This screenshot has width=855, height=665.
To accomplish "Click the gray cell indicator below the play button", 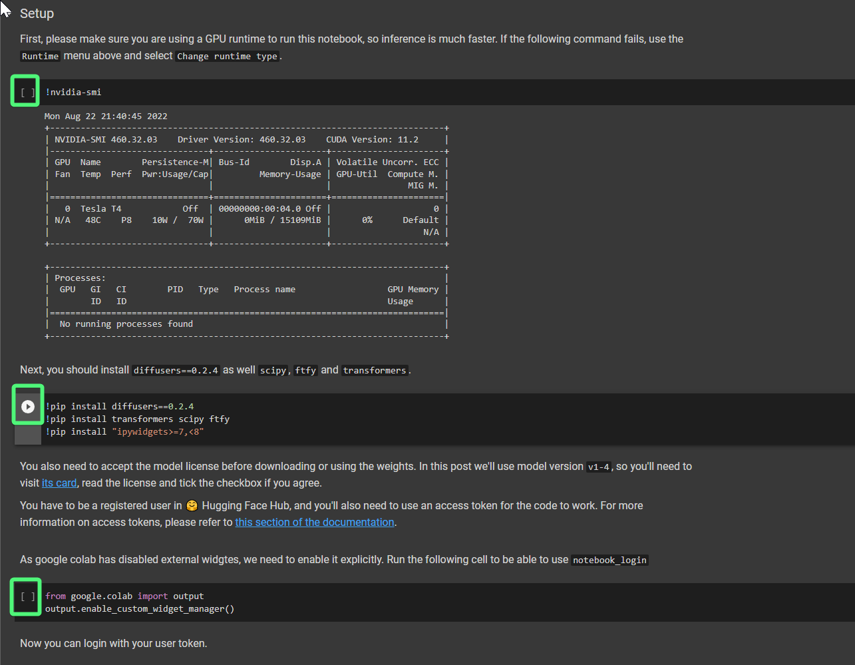I will pyautogui.click(x=27, y=434).
